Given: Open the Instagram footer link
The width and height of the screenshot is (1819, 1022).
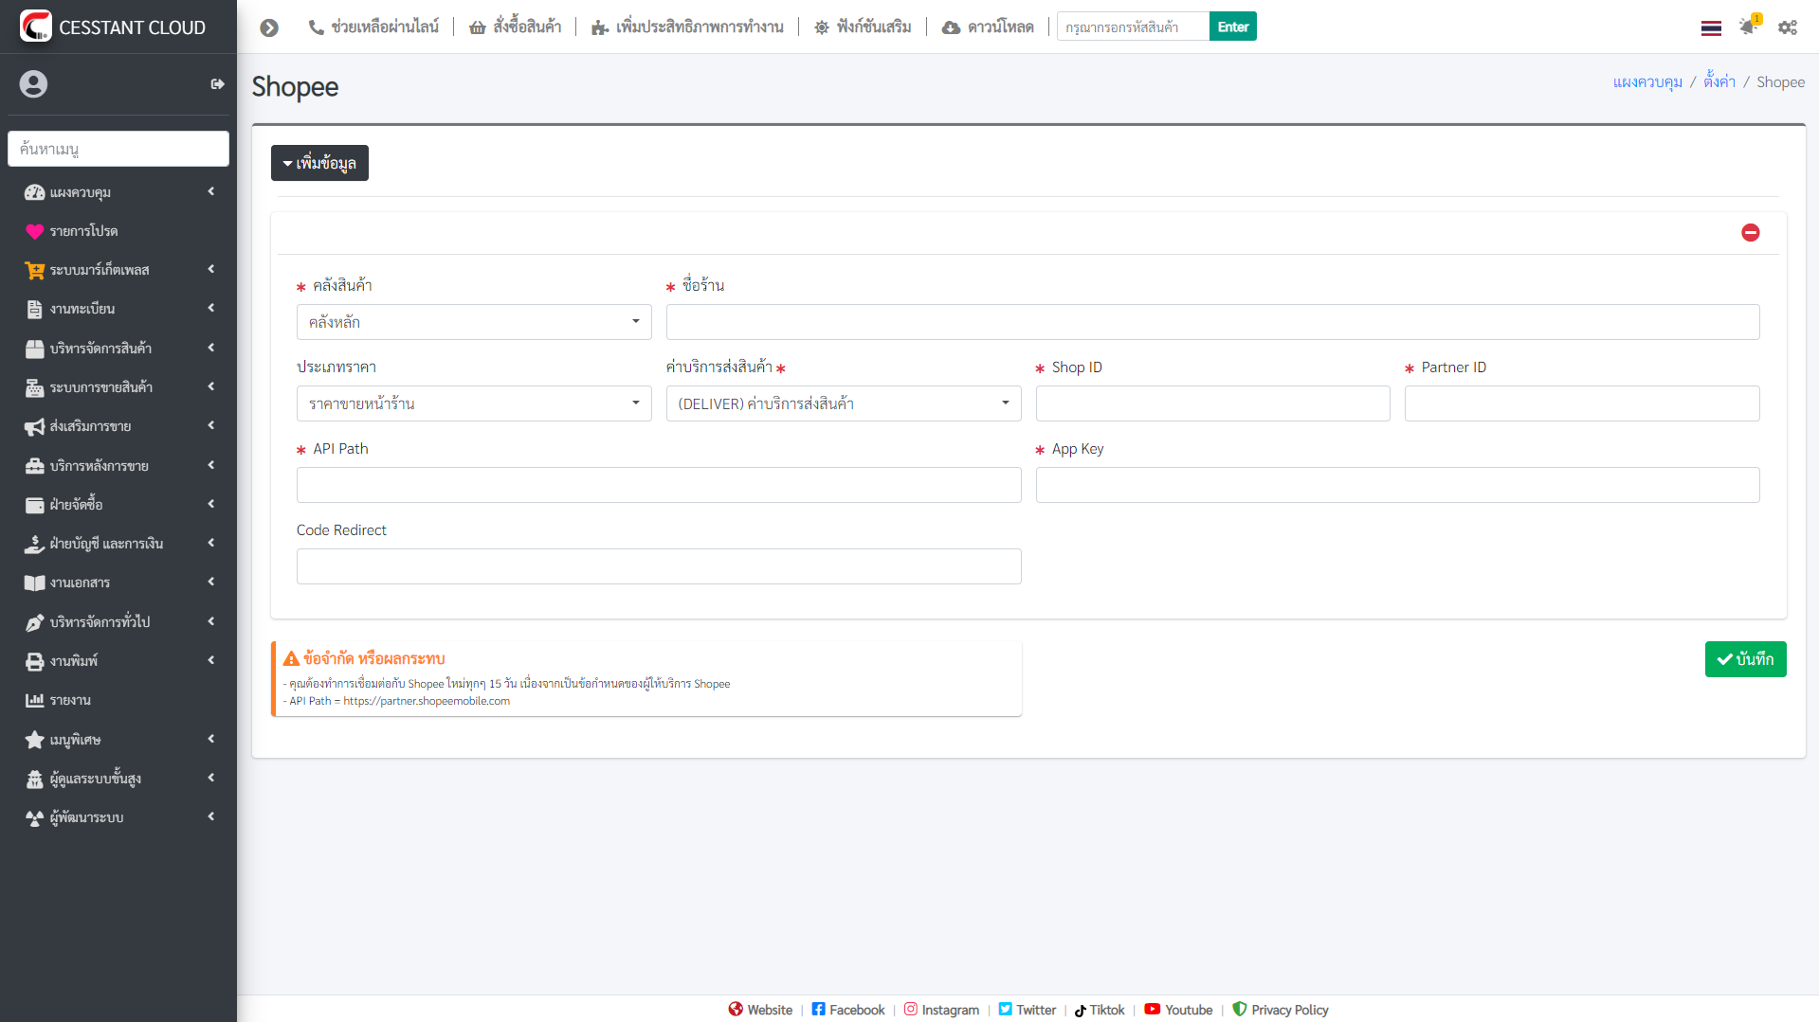Looking at the screenshot, I should 941,1010.
